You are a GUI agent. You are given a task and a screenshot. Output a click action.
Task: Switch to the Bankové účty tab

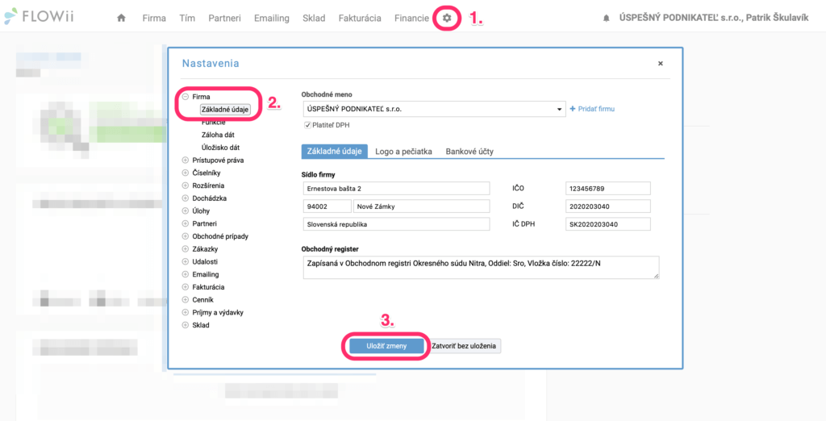click(x=470, y=152)
